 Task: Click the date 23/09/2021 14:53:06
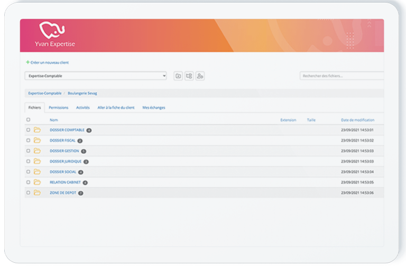[x=357, y=192]
